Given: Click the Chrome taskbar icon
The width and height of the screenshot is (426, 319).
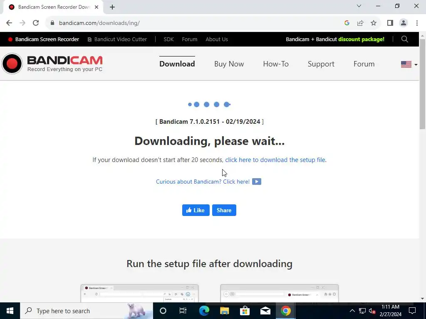Looking at the screenshot, I should (285, 311).
